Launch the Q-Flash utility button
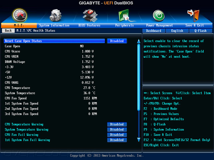214x160 pixels. tap(201, 31)
